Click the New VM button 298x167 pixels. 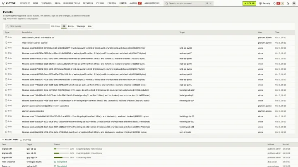(249, 3)
